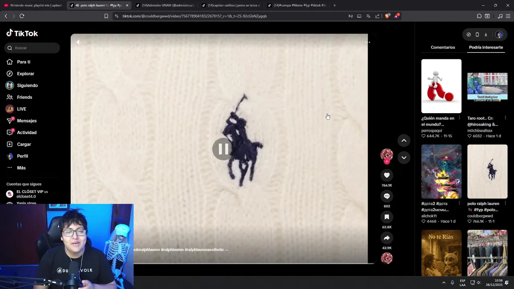This screenshot has height=289, width=514.
Task: Open the Cargar upload page
Action: [24, 144]
